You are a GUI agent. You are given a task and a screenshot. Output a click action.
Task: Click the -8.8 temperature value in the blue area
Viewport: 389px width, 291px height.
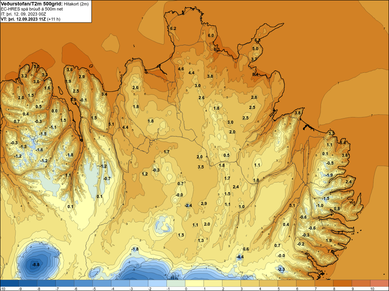tap(36, 265)
